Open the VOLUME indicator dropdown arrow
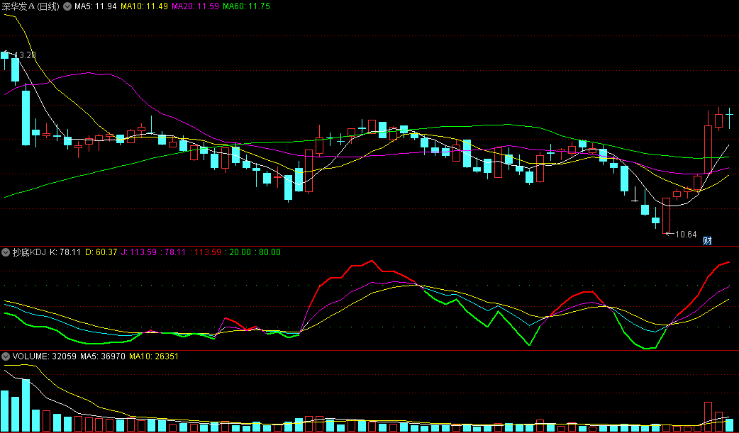739x433 pixels. (6, 356)
